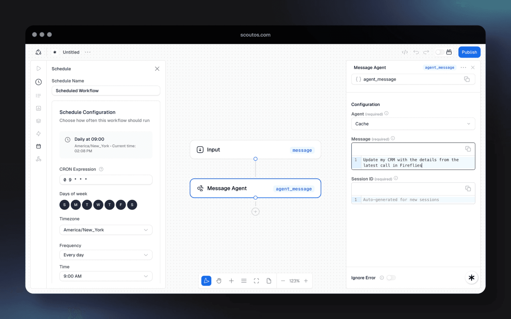Toggle the Ignore Error switch

(x=391, y=278)
